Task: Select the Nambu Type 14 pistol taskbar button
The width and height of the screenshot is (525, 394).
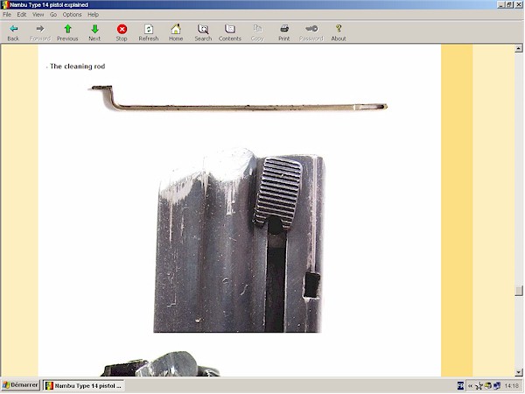Action: (x=83, y=386)
